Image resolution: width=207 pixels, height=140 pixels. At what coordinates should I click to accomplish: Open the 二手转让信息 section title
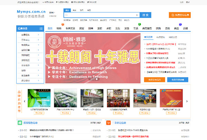tap(119, 123)
